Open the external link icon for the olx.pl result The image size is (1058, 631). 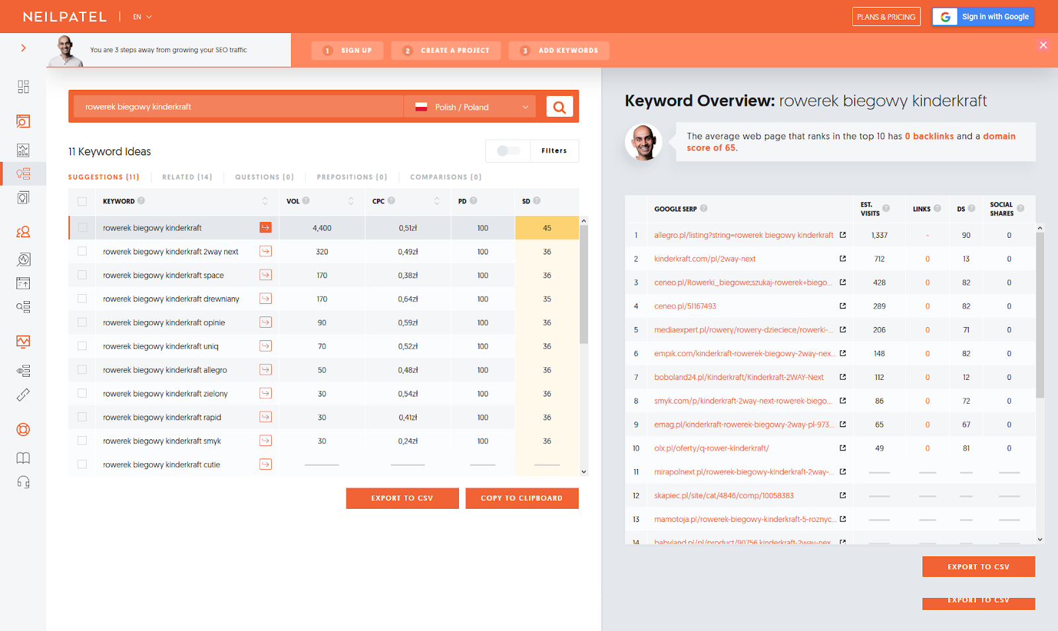[x=842, y=448]
